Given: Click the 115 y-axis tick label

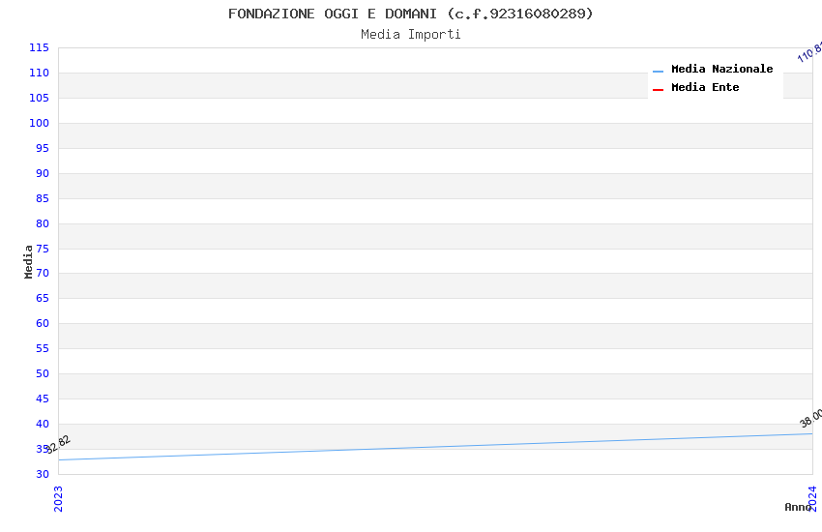Looking at the screenshot, I should pyautogui.click(x=40, y=47).
